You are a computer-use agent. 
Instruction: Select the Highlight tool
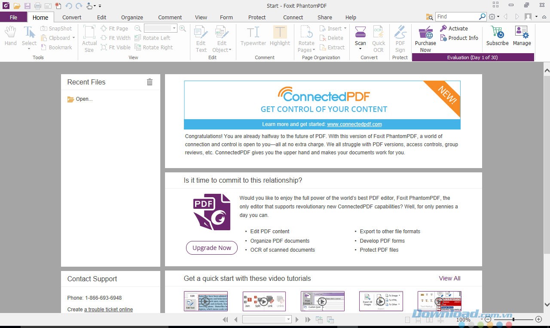(280, 37)
